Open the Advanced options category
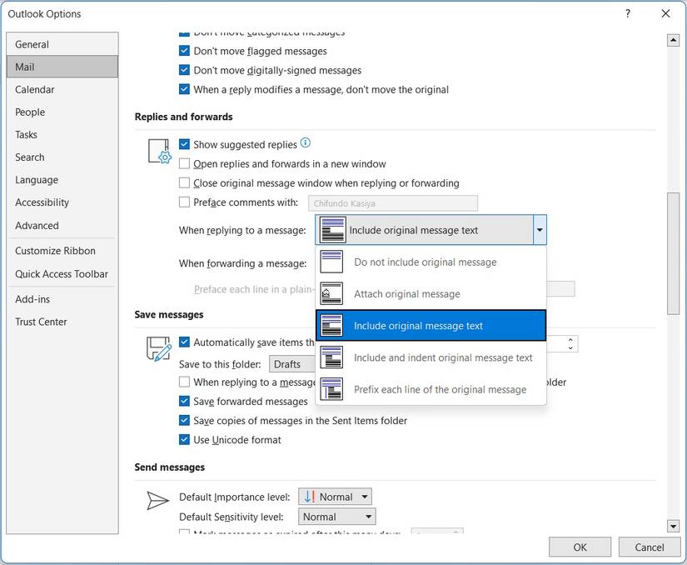 (62, 225)
